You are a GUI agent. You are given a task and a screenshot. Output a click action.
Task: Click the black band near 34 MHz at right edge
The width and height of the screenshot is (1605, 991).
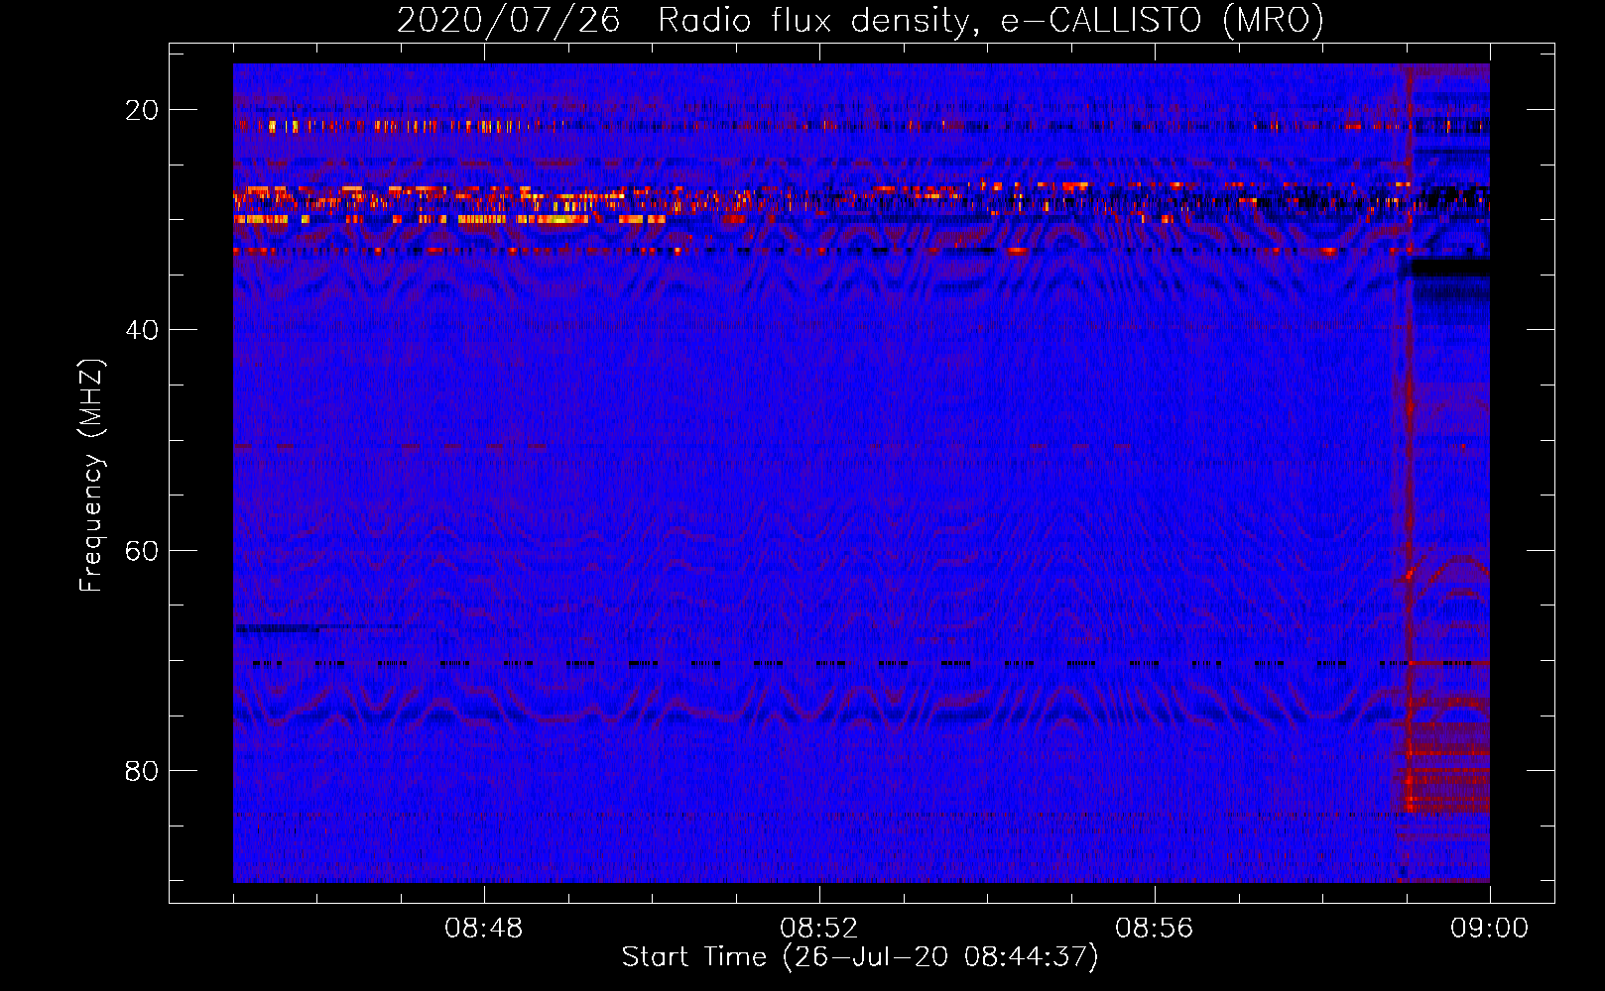pos(1449,268)
